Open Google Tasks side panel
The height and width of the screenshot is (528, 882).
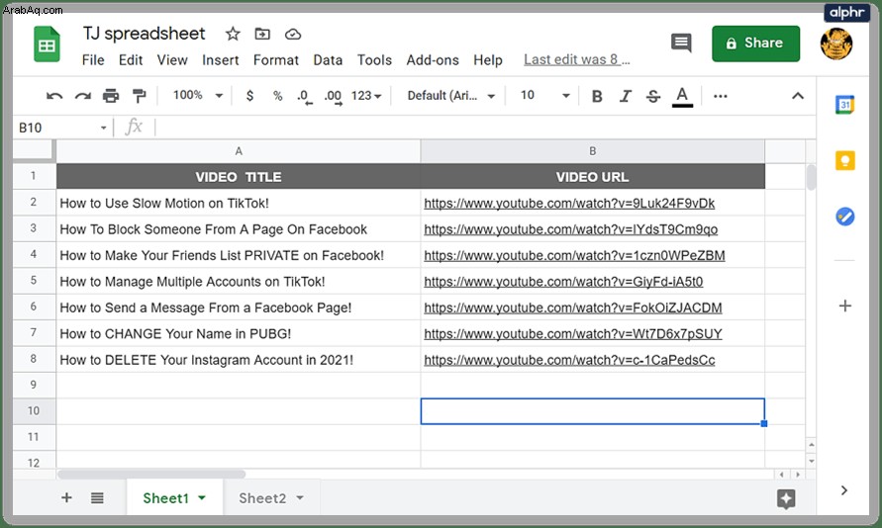[x=844, y=217]
